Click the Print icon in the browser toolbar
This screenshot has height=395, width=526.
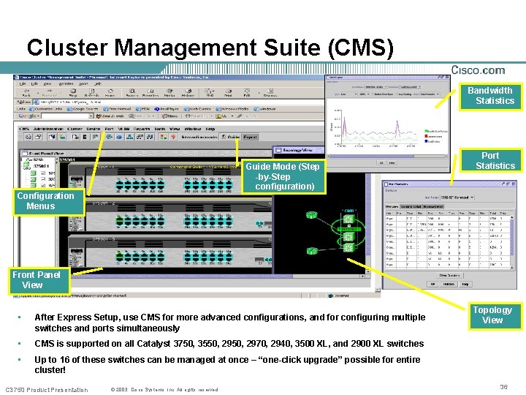(228, 93)
